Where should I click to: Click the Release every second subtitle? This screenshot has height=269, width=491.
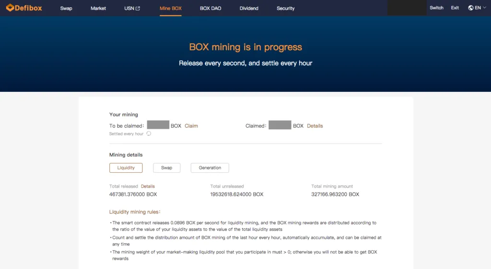click(245, 63)
